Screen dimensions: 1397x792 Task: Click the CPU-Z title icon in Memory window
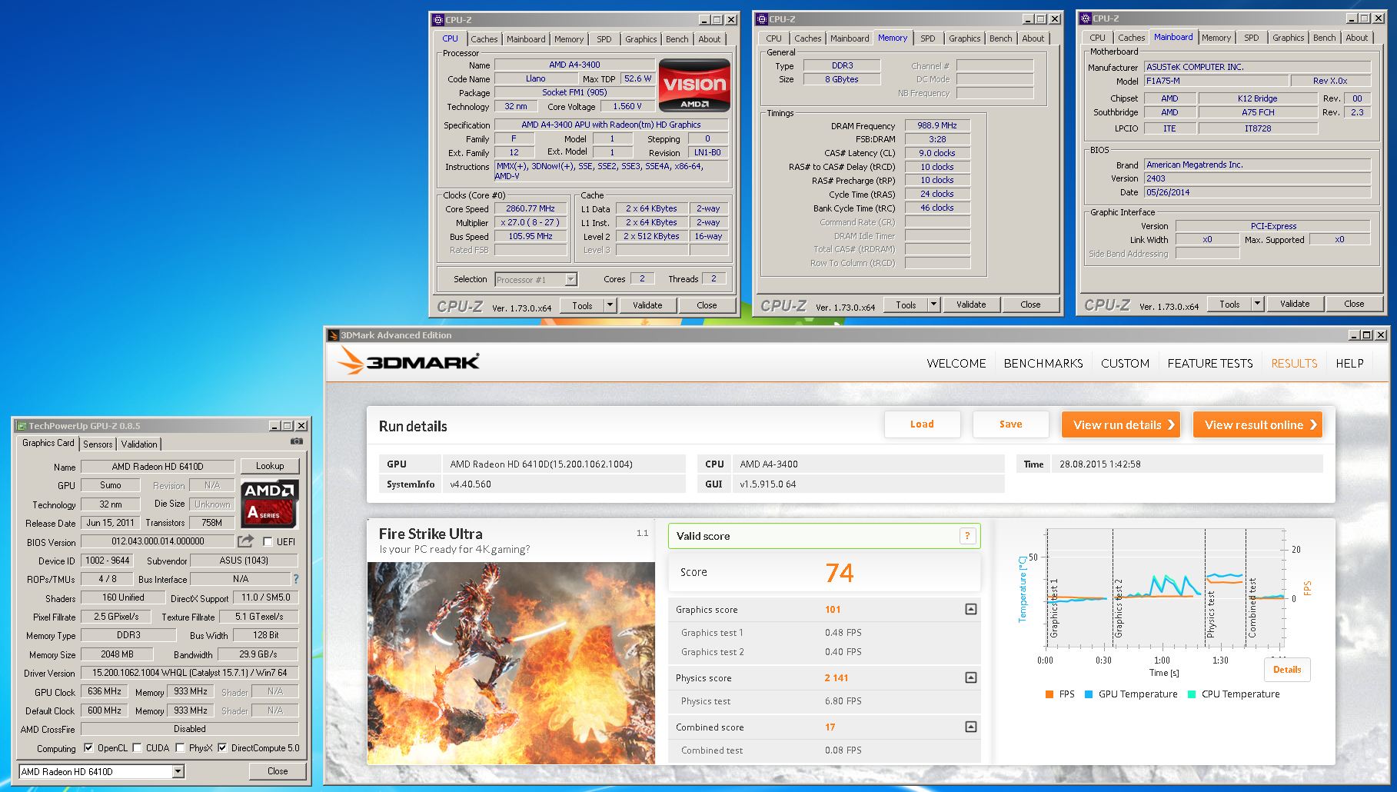point(762,19)
